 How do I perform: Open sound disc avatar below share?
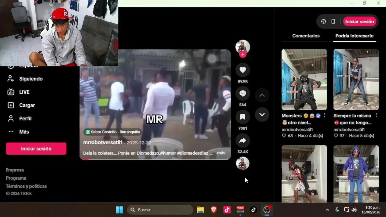[243, 163]
